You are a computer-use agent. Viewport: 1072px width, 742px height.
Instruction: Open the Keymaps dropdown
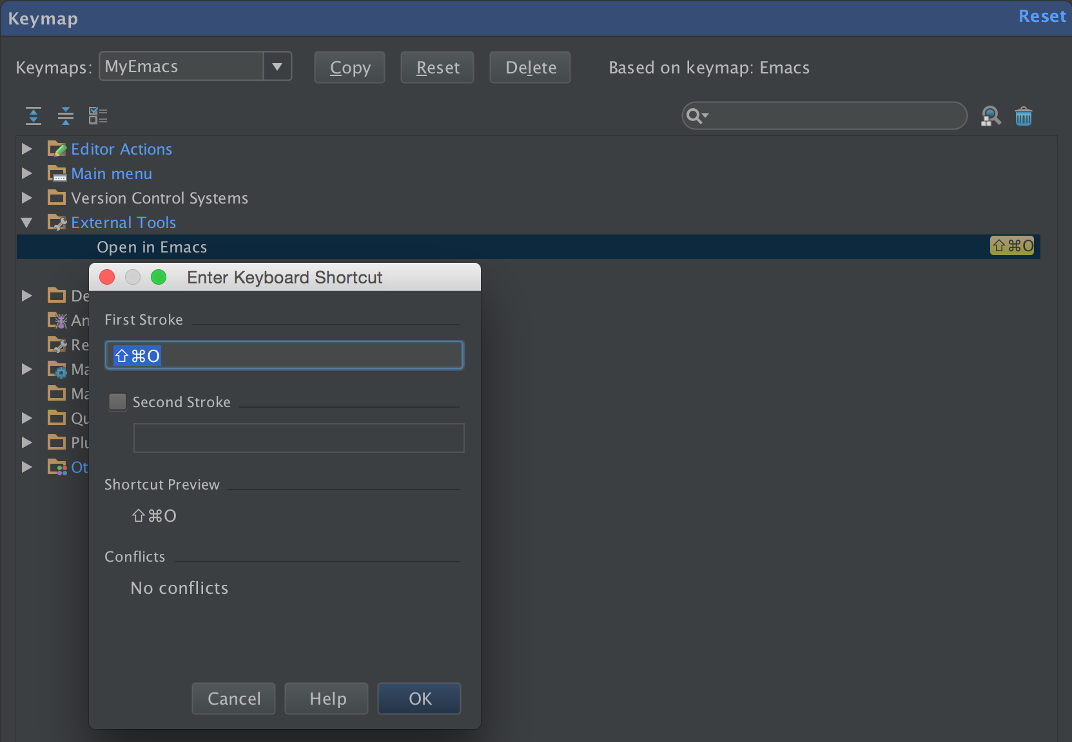pos(277,66)
